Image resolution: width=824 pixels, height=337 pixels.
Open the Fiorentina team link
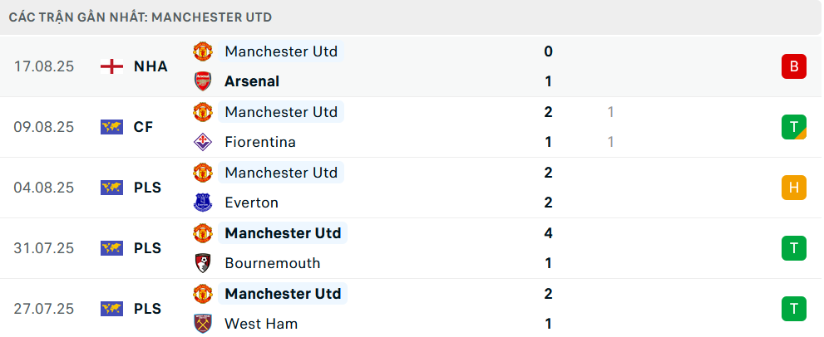pyautogui.click(x=260, y=142)
